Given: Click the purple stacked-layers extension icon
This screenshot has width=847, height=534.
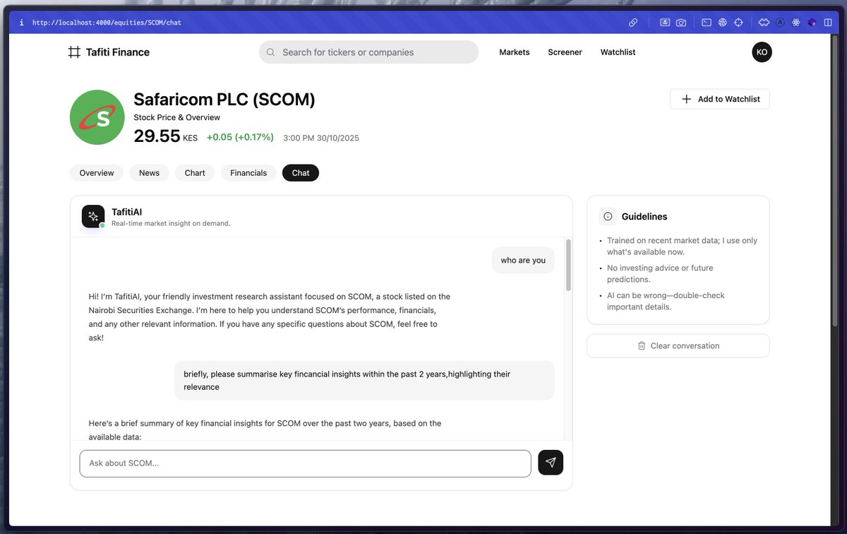Looking at the screenshot, I should point(812,23).
